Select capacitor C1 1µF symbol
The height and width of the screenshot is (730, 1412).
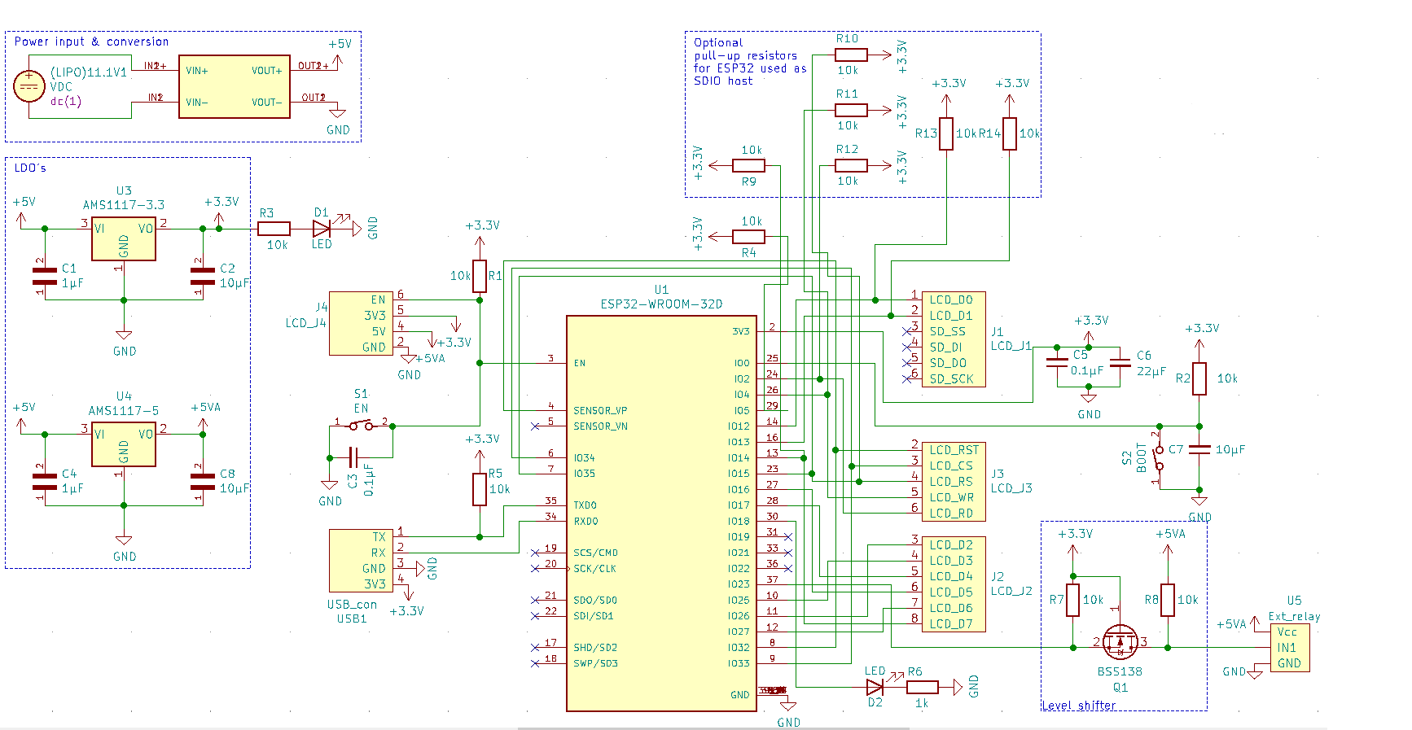click(x=44, y=277)
